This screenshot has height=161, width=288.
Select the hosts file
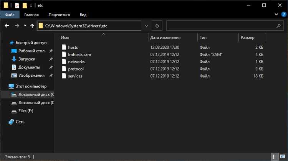pos(73,47)
